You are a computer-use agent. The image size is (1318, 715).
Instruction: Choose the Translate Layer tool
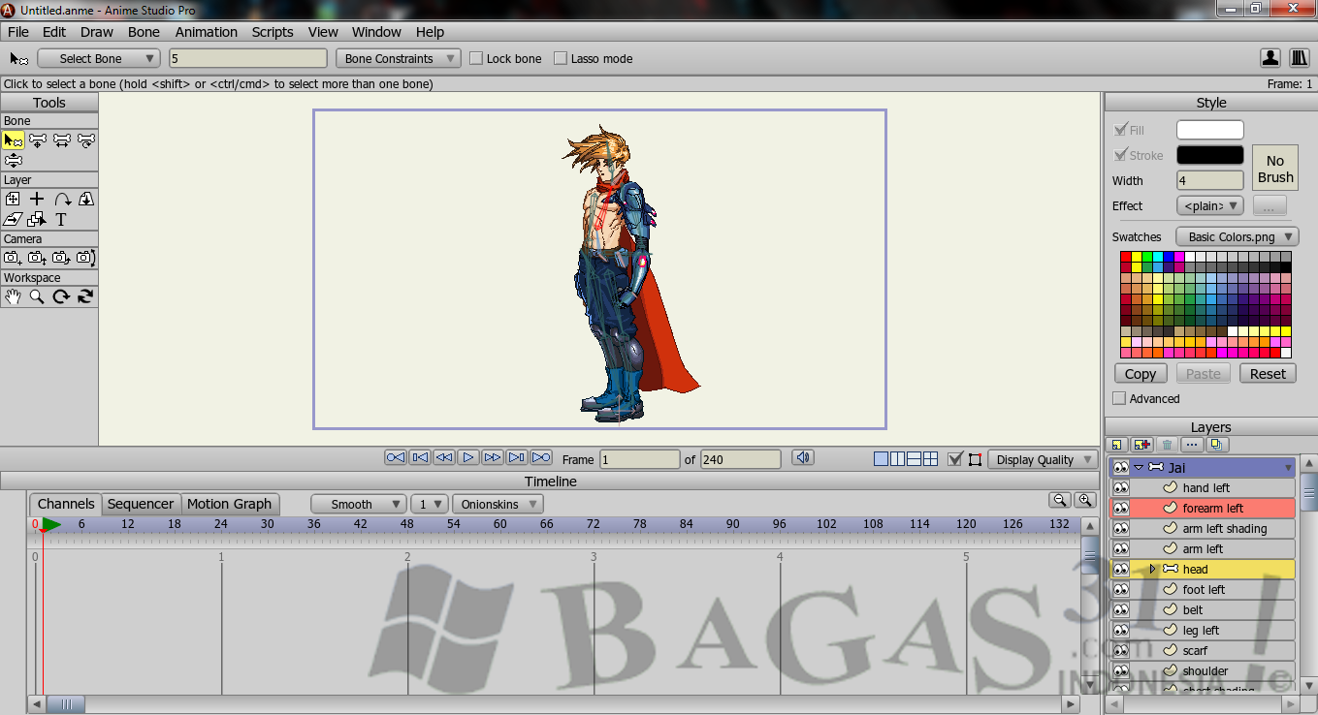[14, 199]
